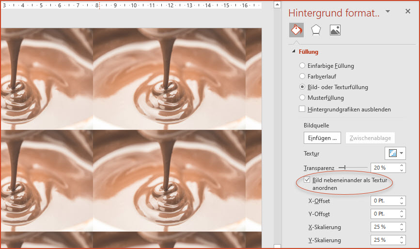Collapse the Füllung section

click(x=294, y=51)
